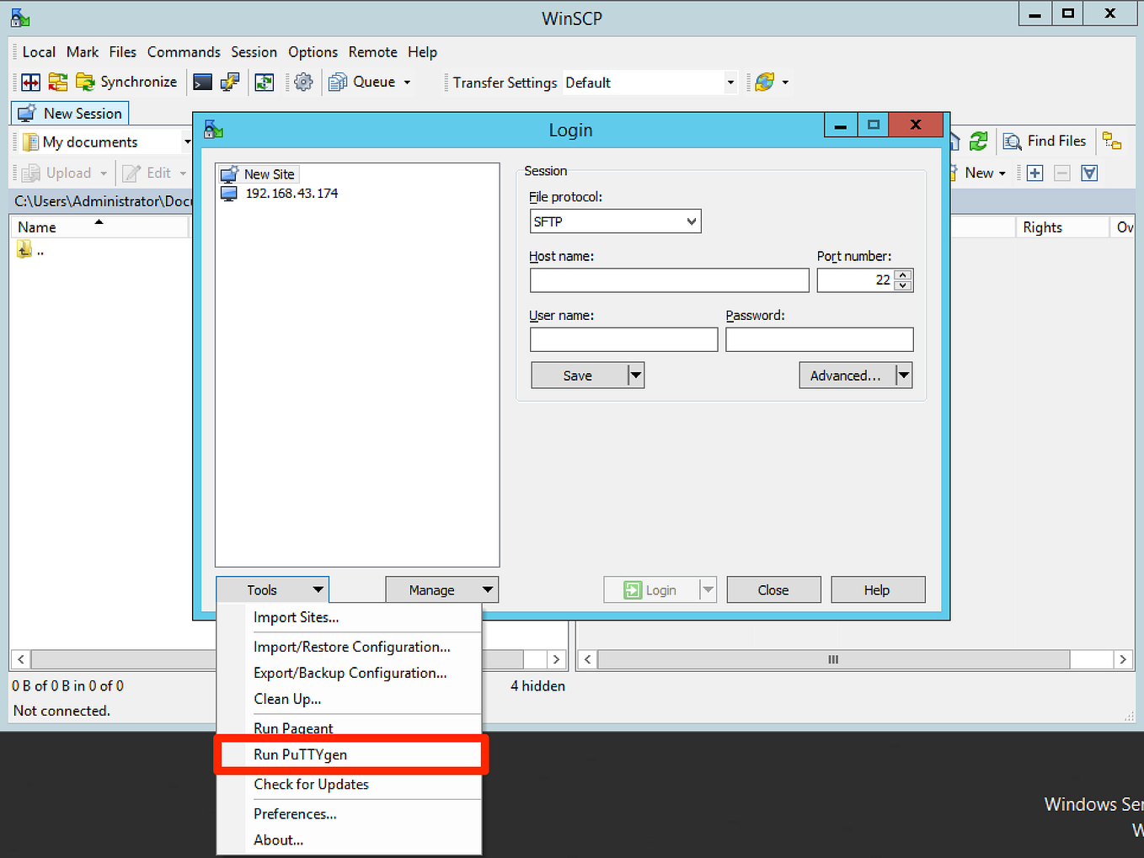Open the Manage dropdown menu

pyautogui.click(x=441, y=589)
